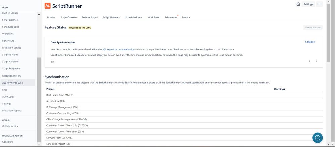Click Customer Success Team CSV (CSTCSV) row
Viewport: 335px width, 147px height.
[x=184, y=126]
